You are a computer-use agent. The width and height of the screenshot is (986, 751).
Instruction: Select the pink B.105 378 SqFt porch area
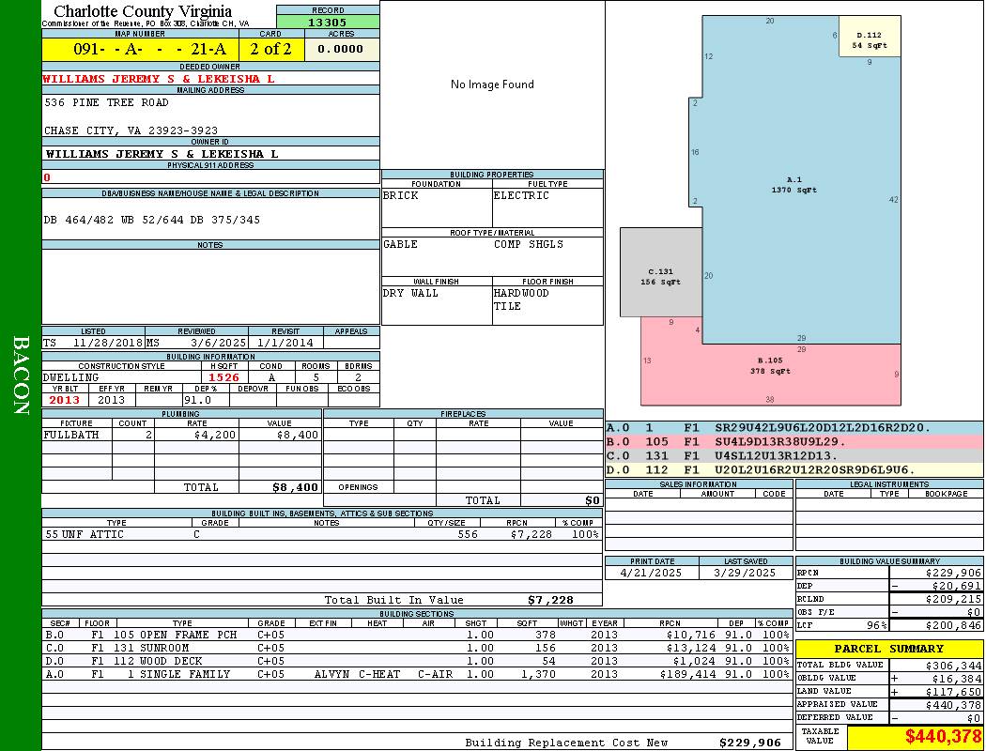pyautogui.click(x=770, y=374)
